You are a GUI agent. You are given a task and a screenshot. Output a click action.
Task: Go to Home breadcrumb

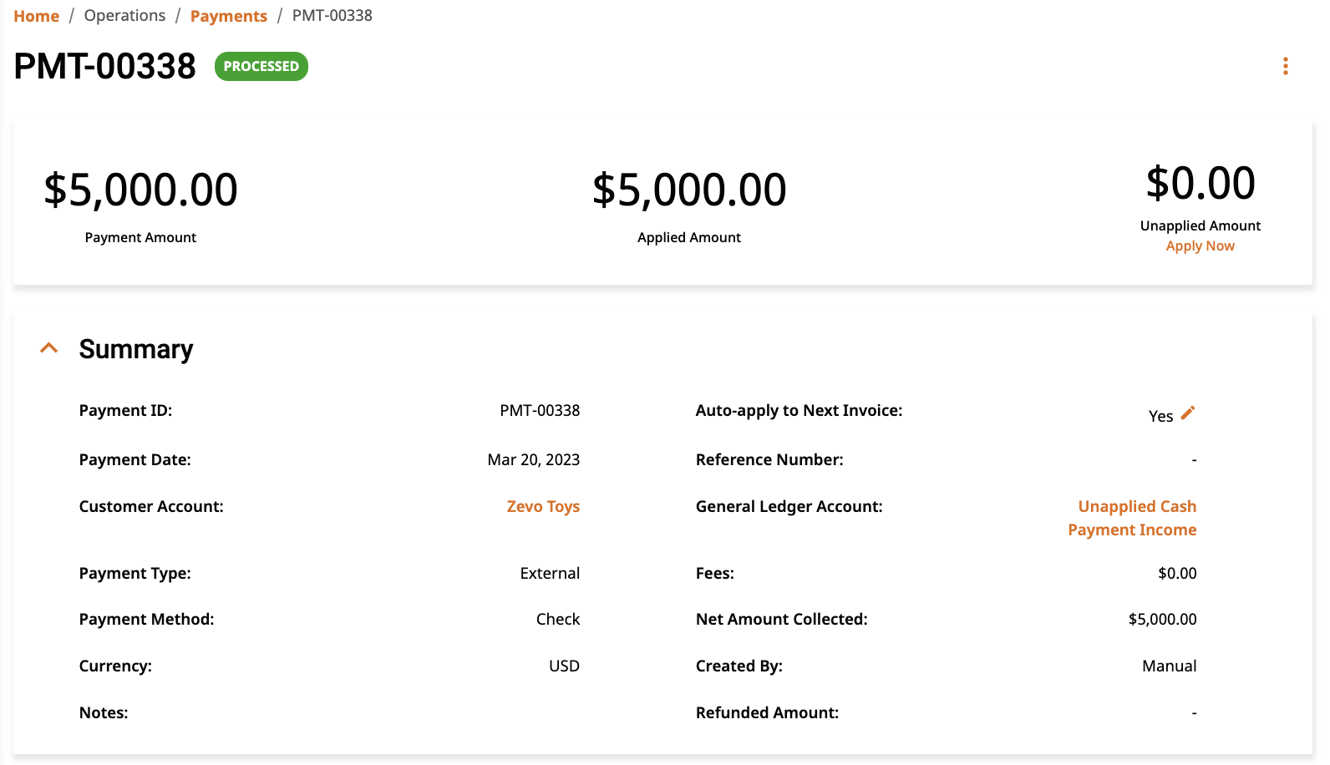tap(37, 16)
